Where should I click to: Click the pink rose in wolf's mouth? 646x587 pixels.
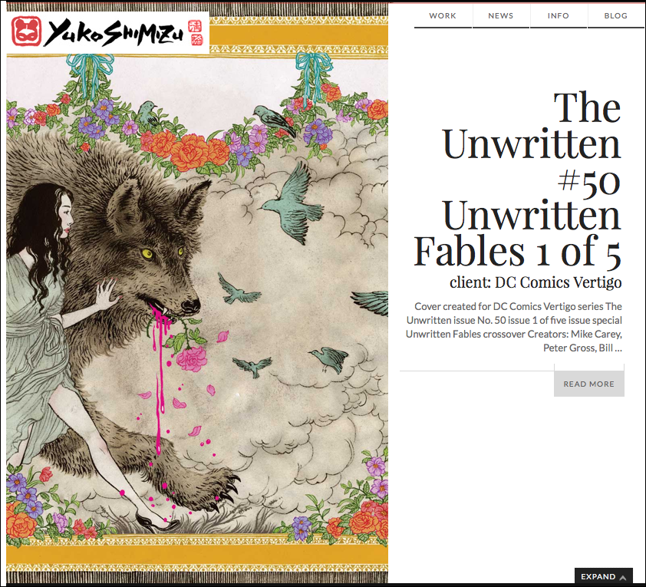click(192, 358)
